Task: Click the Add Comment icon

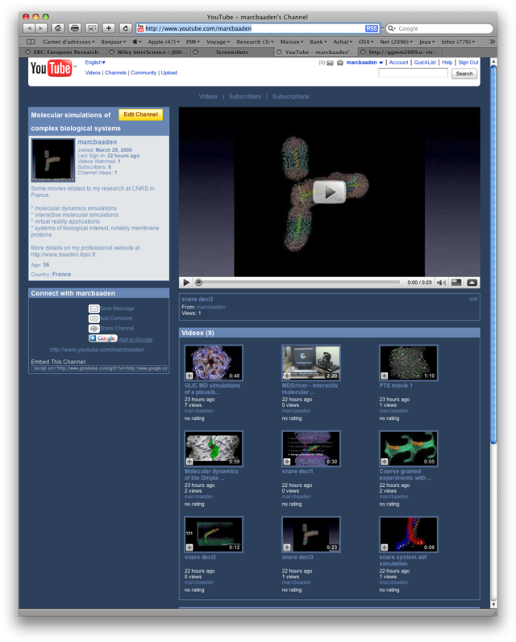Action: pos(94,318)
